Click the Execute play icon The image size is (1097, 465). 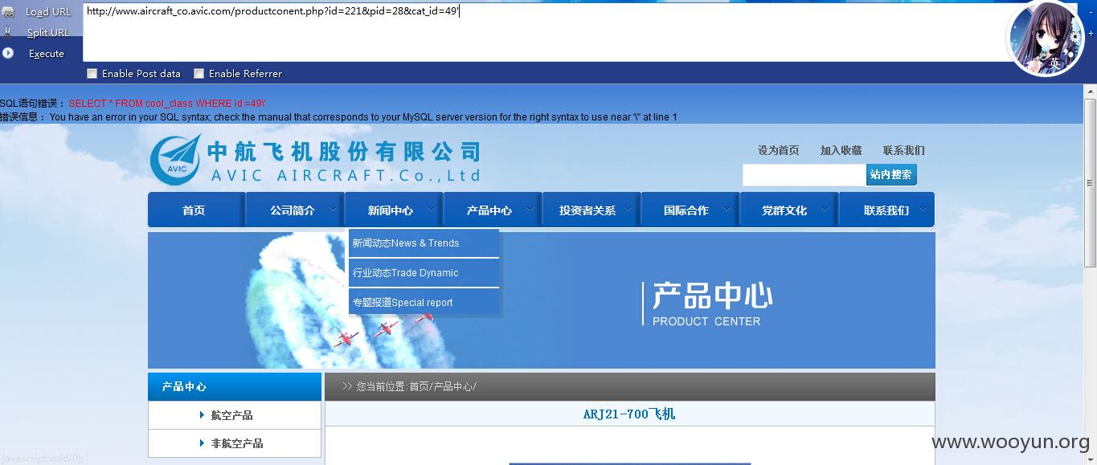[8, 53]
